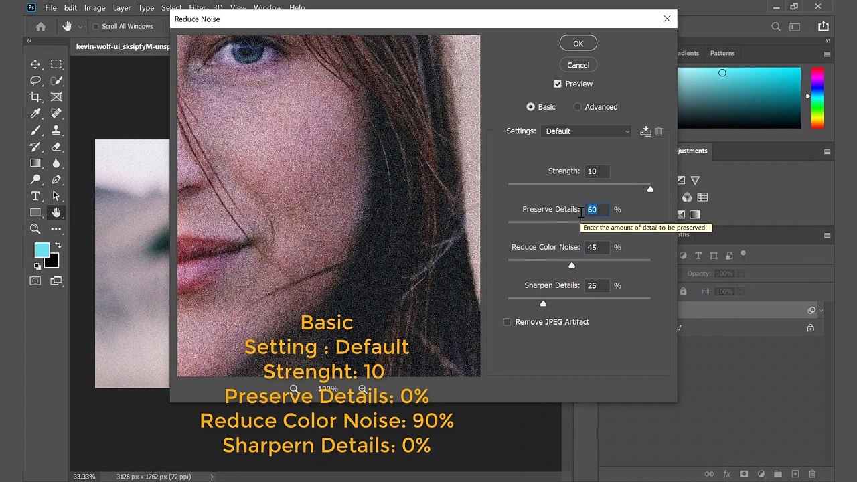Click the 33.33% zoom field in status bar
Image resolution: width=857 pixels, height=482 pixels.
(x=84, y=477)
